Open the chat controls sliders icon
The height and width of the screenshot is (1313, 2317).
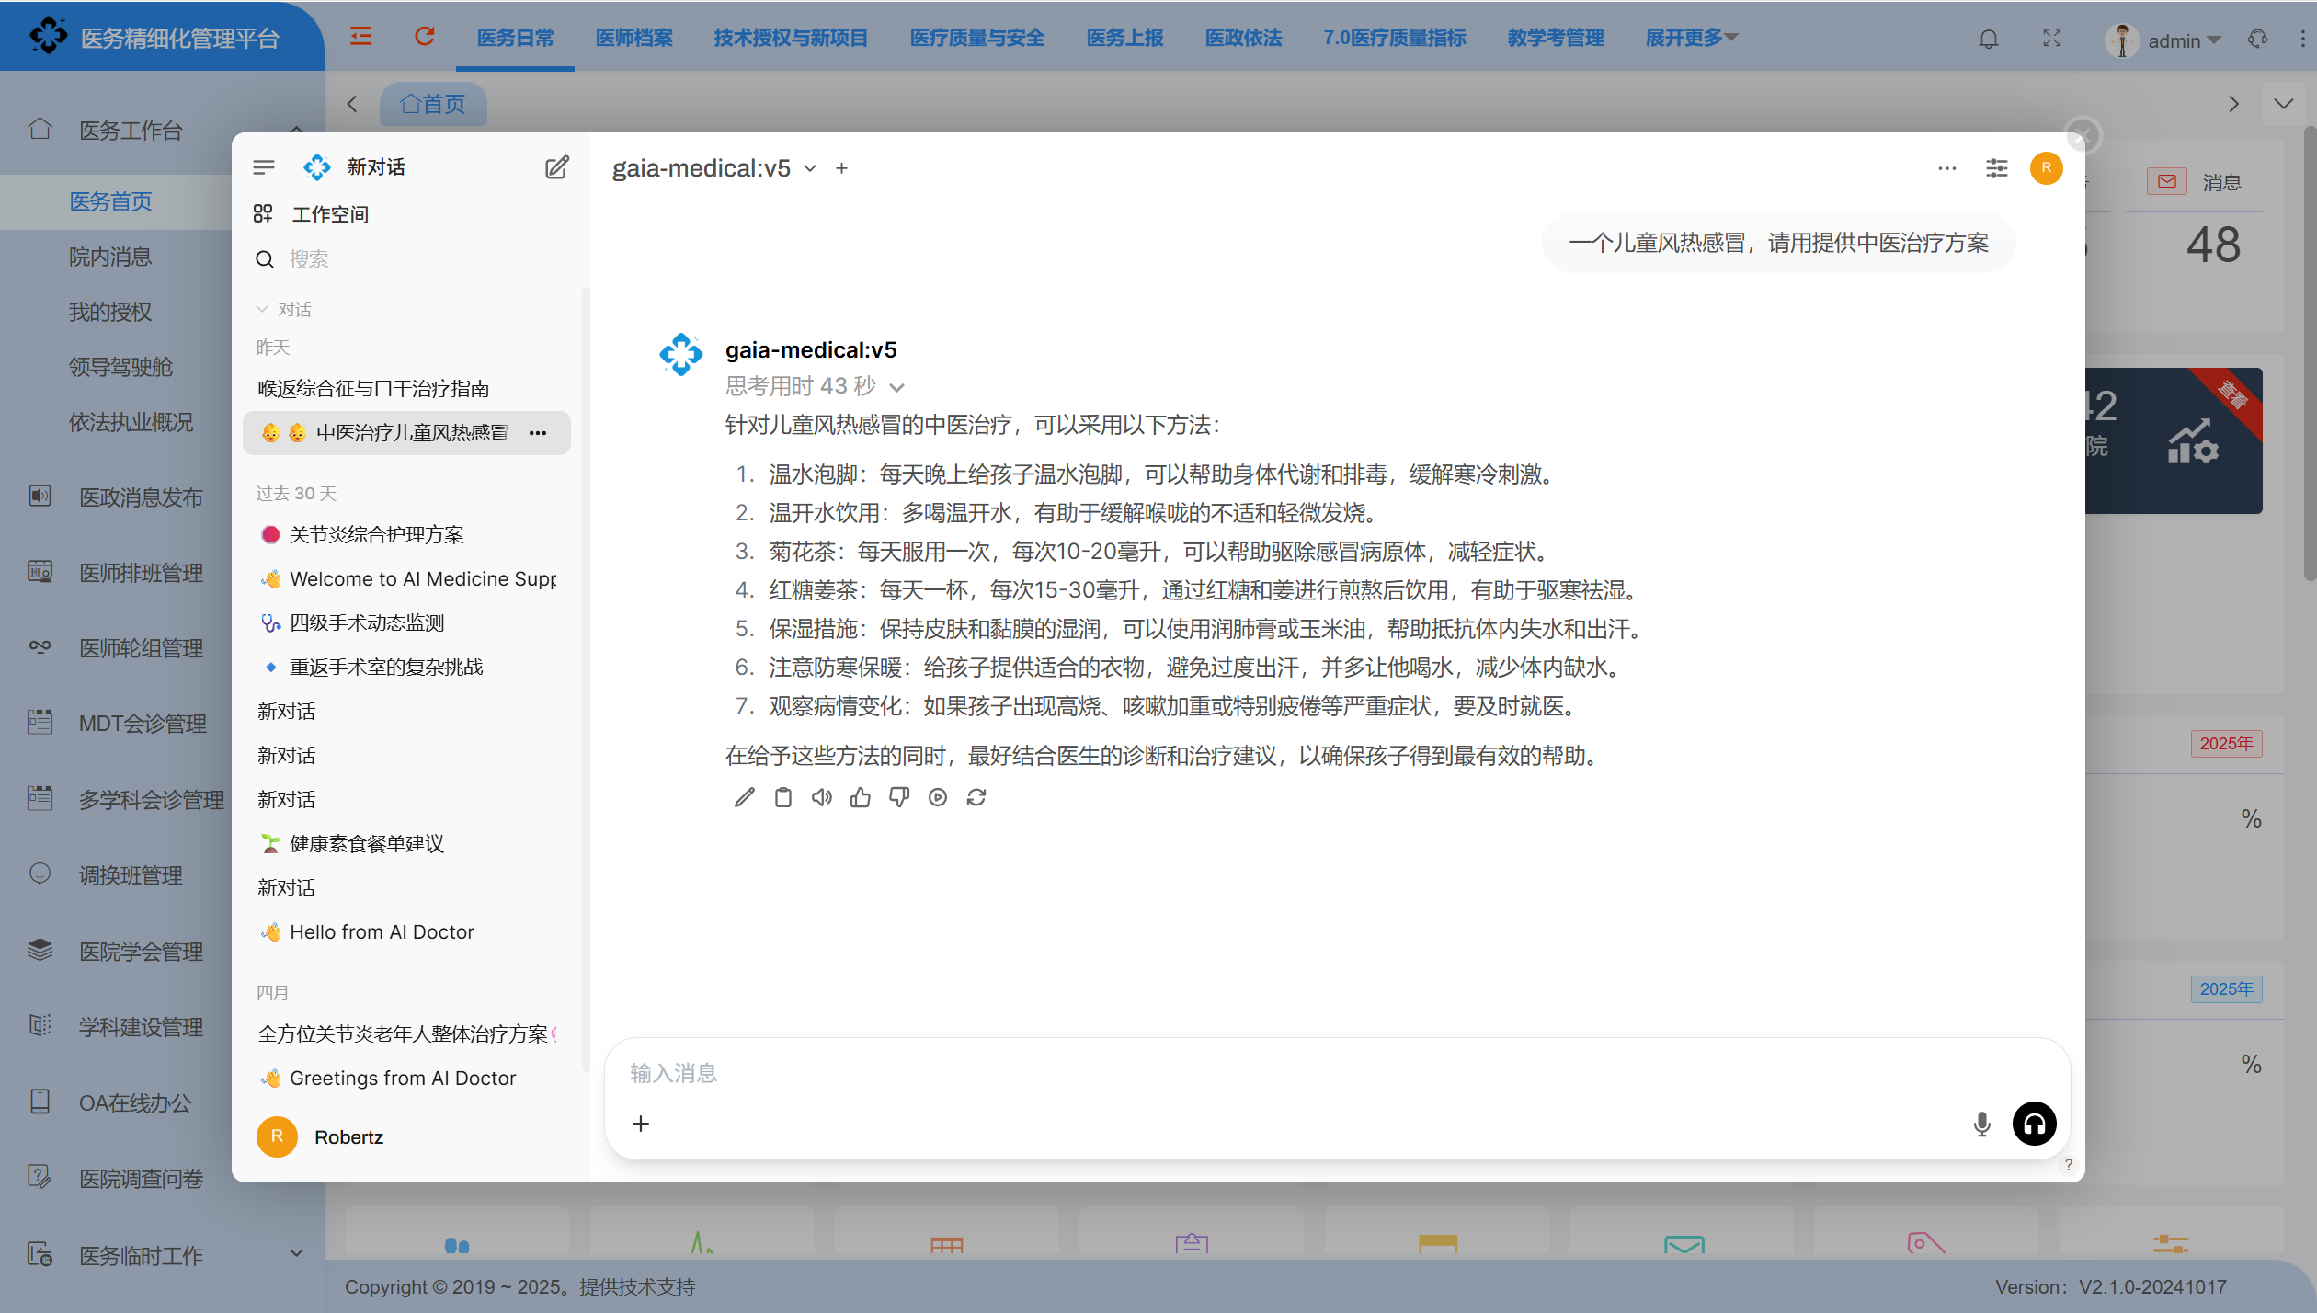tap(1996, 168)
